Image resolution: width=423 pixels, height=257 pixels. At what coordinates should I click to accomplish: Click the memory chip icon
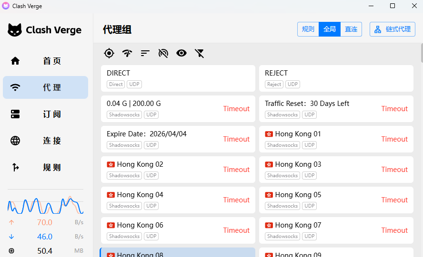[x=11, y=251]
